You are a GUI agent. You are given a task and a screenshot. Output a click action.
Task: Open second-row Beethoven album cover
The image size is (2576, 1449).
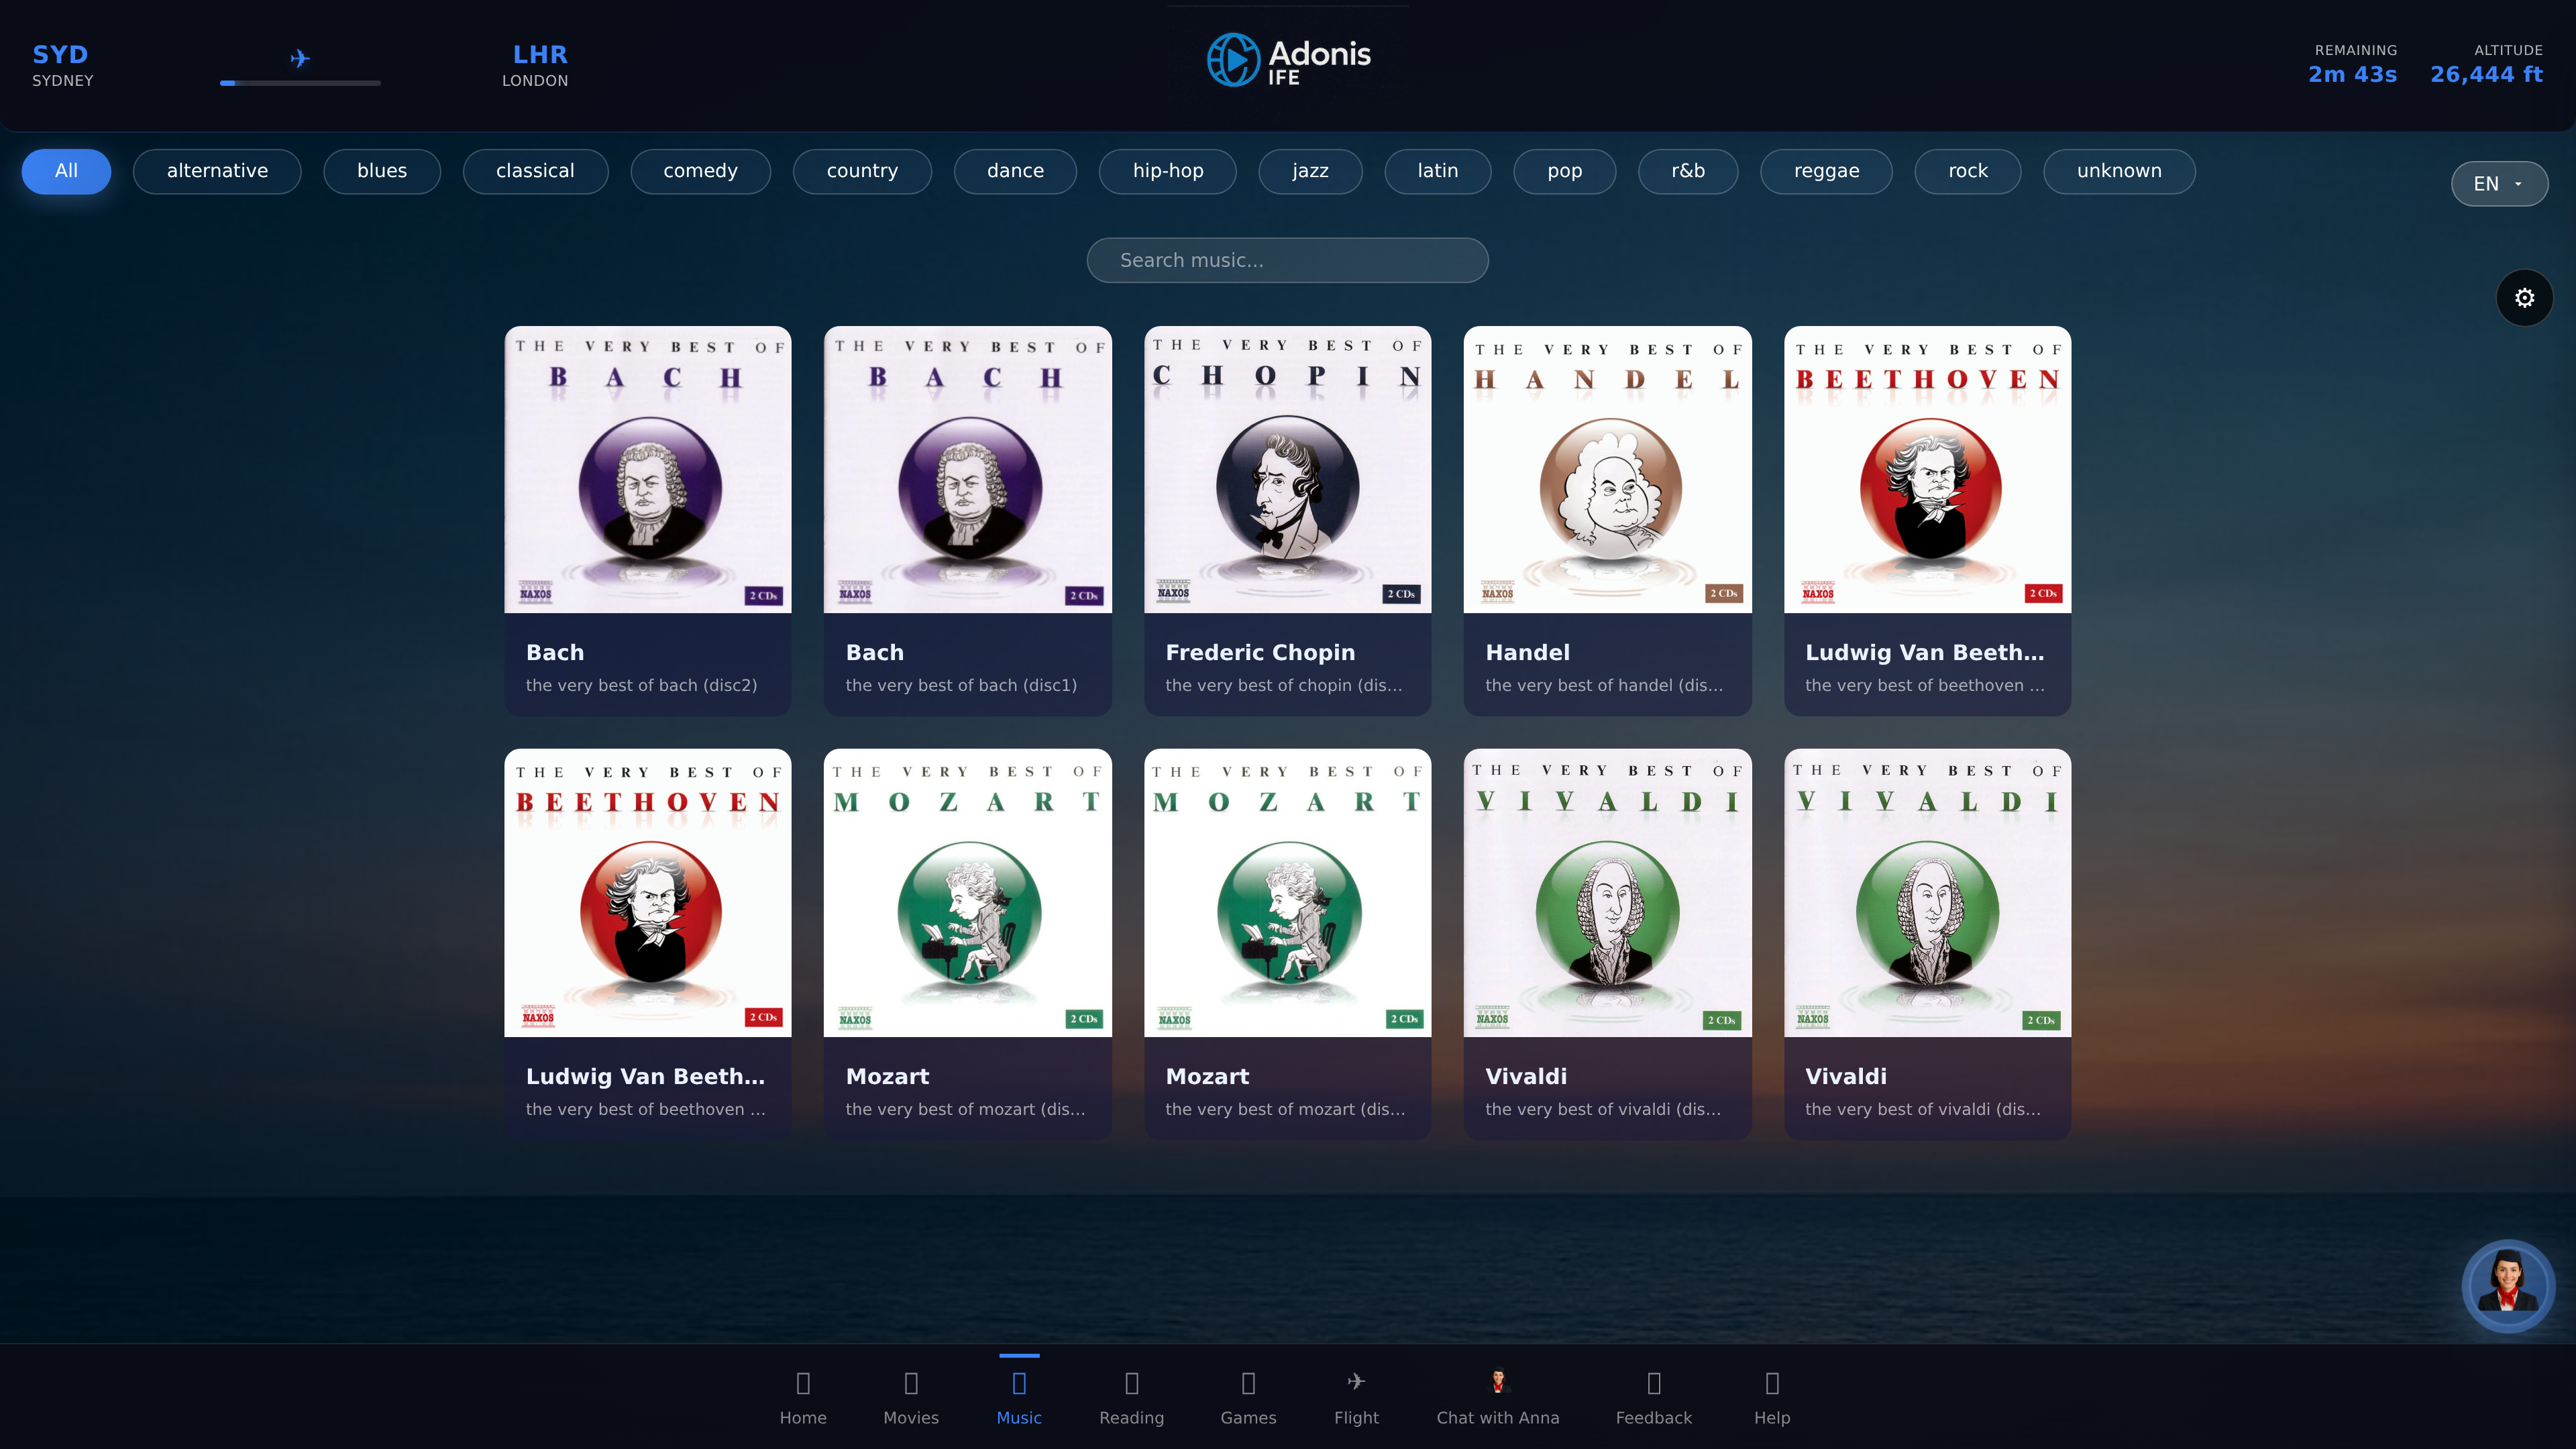pos(647,893)
